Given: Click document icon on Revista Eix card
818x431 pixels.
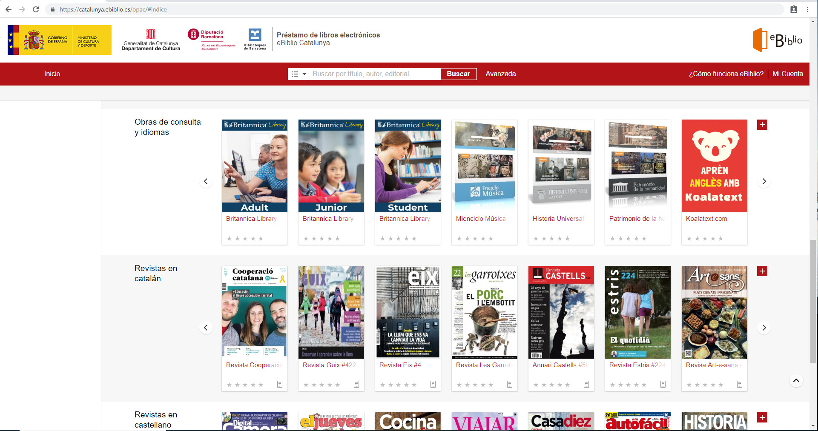Looking at the screenshot, I should pyautogui.click(x=433, y=384).
